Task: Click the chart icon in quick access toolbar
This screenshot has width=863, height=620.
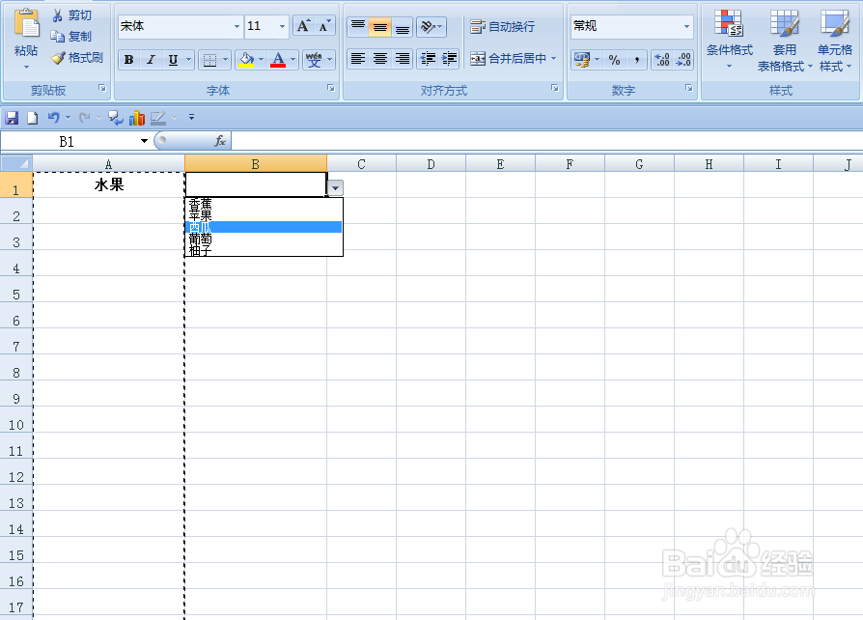Action: click(x=137, y=117)
